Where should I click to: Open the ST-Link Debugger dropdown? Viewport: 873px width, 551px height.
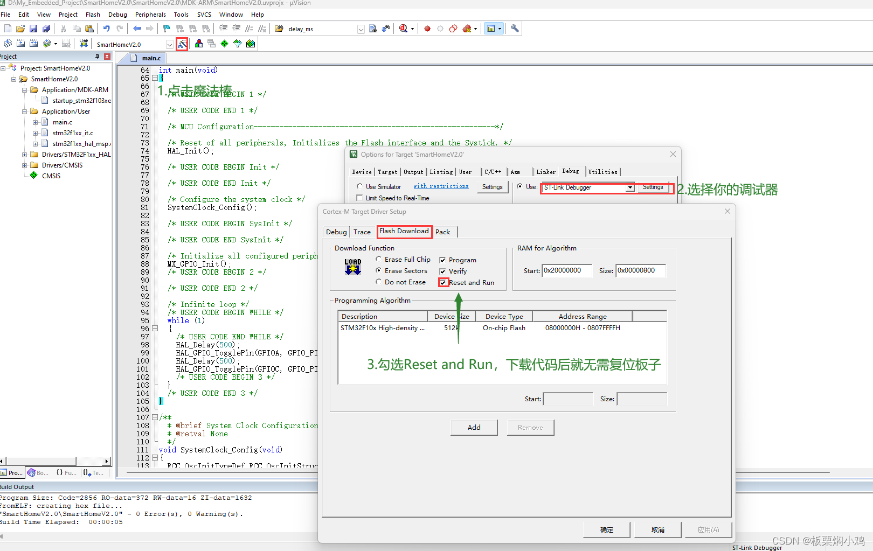(629, 188)
